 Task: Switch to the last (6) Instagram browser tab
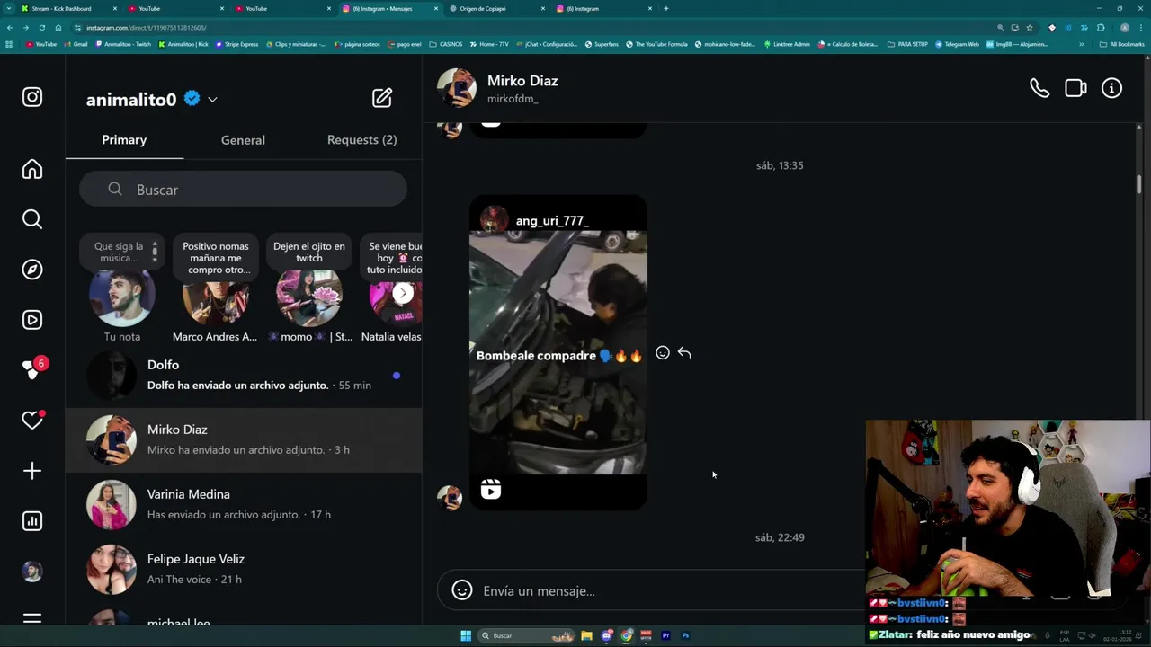[x=604, y=8]
